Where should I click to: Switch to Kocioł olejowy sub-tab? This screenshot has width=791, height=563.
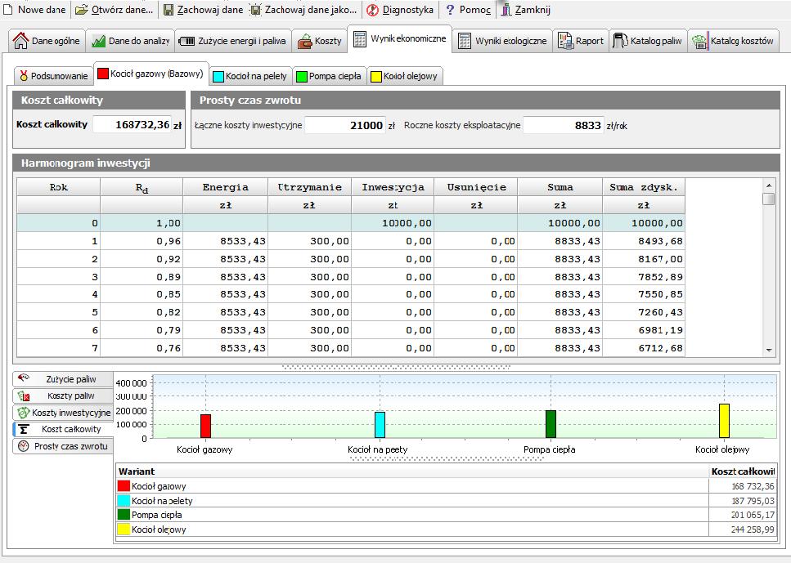click(405, 76)
